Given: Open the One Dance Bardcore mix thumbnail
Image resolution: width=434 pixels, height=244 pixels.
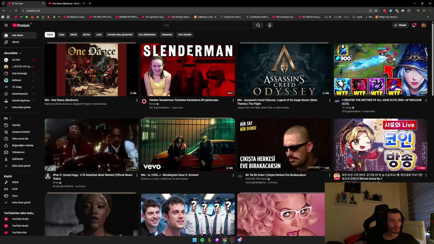Looking at the screenshot, I should (92, 69).
